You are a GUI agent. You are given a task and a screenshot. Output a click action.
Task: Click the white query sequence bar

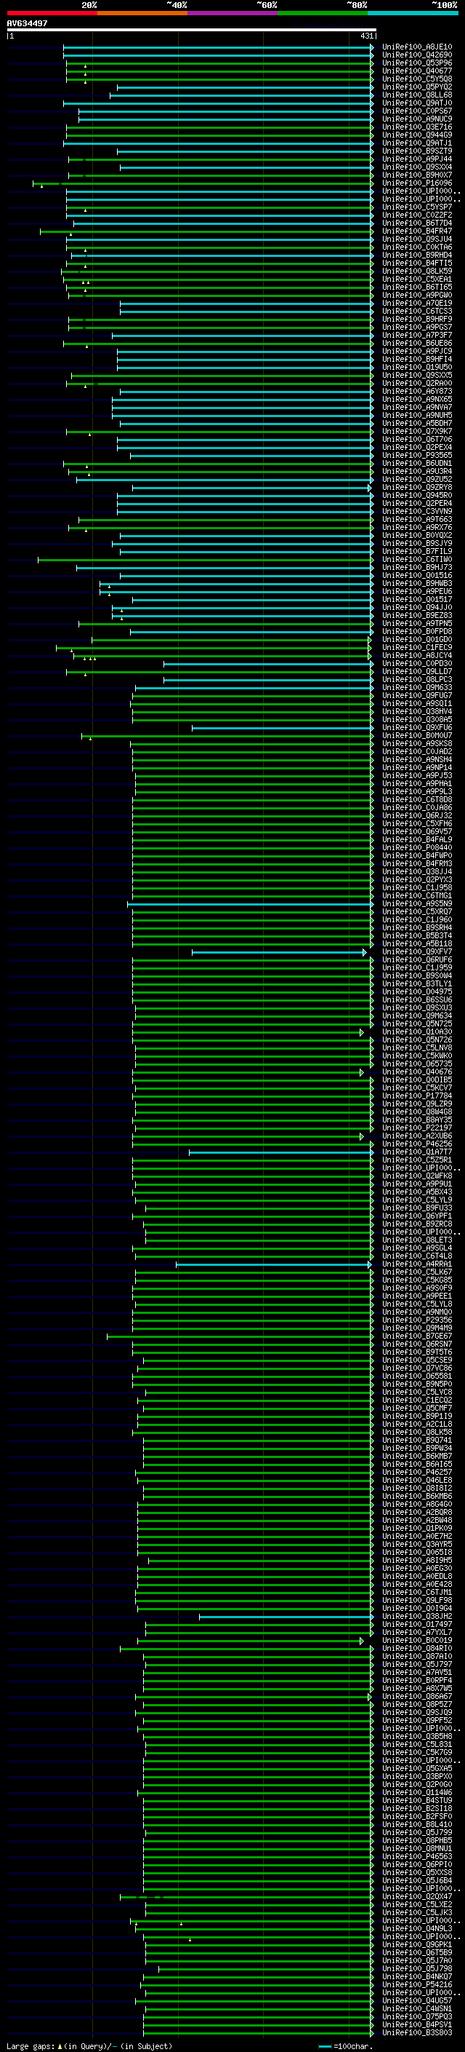click(x=192, y=29)
